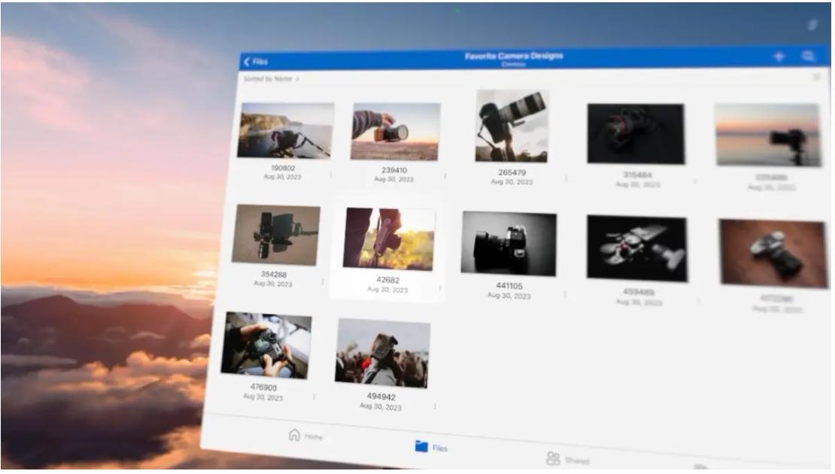Click the Aug 30, 2023 date under 190802
Viewport: 835px width, 474px height.
[282, 177]
